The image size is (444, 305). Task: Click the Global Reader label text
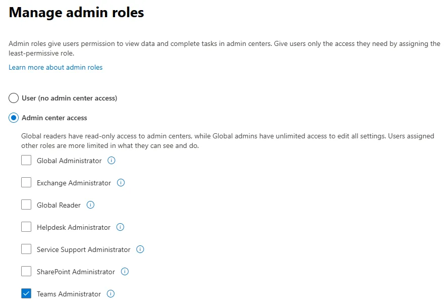pyautogui.click(x=59, y=205)
